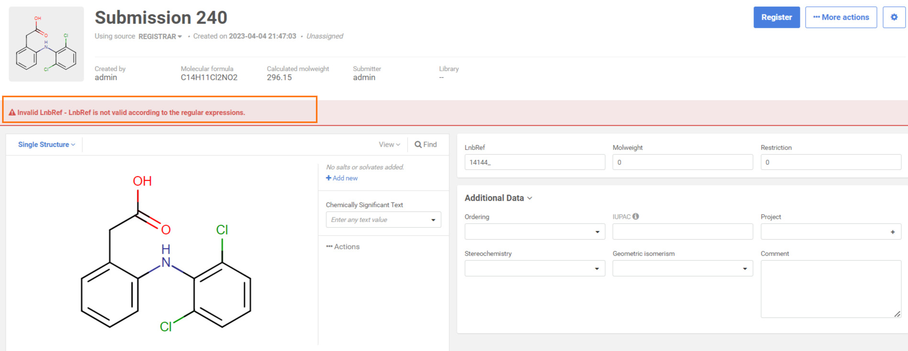Image resolution: width=908 pixels, height=351 pixels.
Task: Open Chemically Significant Text combo box
Action: click(x=383, y=220)
